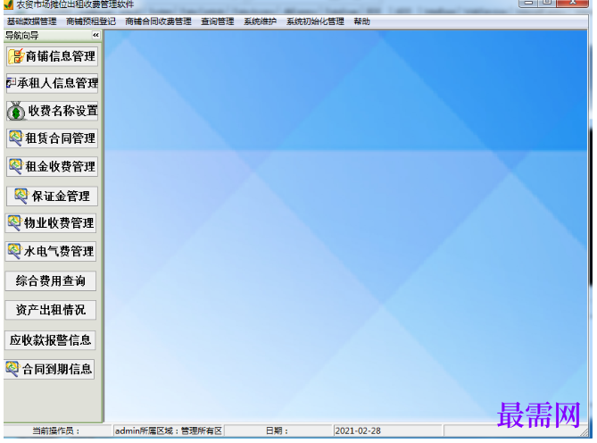Click the magnifier icon on 租赁合同管理
The height and width of the screenshot is (443, 597).
[15, 138]
